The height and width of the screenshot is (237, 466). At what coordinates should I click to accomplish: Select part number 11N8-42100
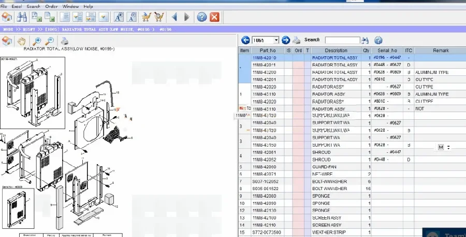click(264, 218)
